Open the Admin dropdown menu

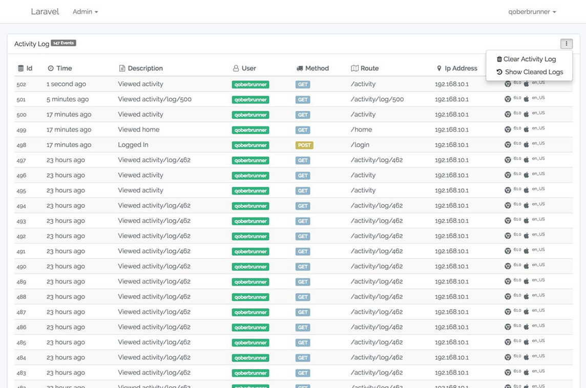point(85,12)
